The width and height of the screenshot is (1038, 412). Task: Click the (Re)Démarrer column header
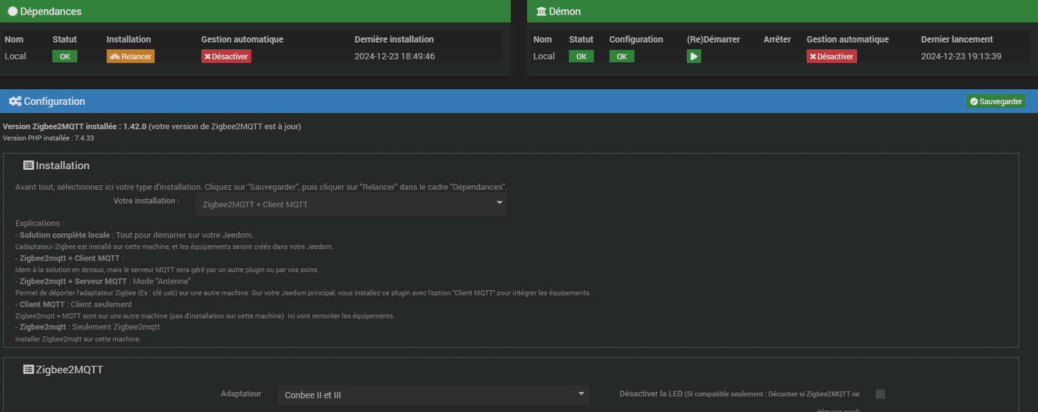[x=713, y=39]
